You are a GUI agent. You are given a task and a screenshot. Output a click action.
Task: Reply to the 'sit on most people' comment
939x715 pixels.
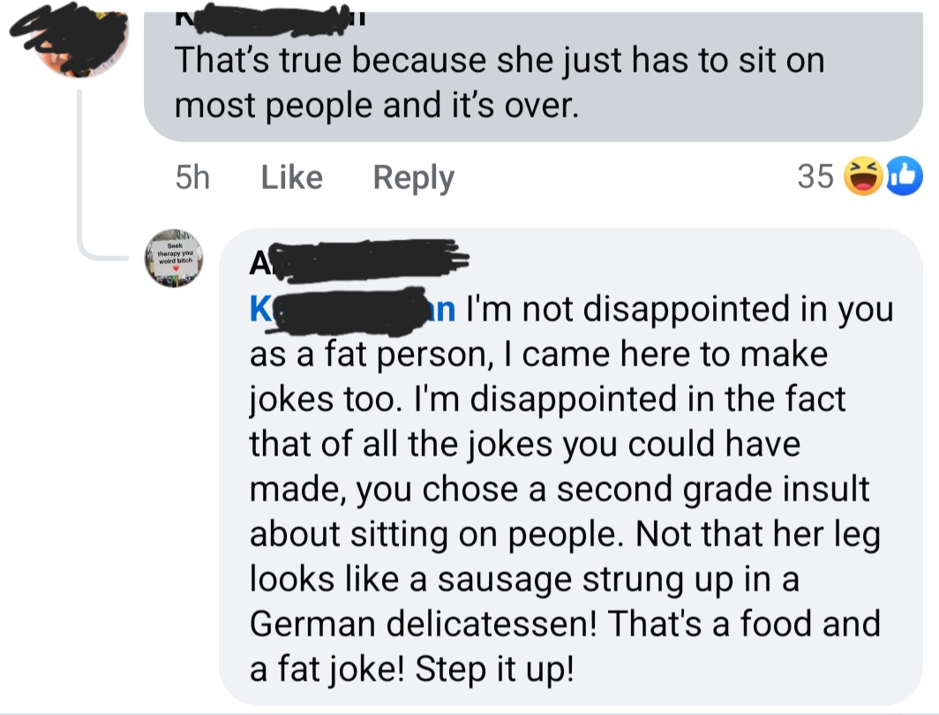click(414, 177)
